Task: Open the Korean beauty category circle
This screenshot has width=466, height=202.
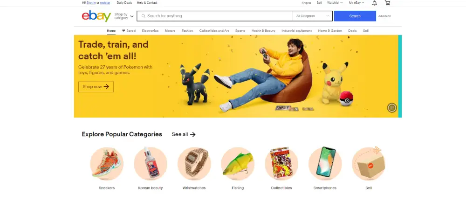Action: [x=151, y=164]
